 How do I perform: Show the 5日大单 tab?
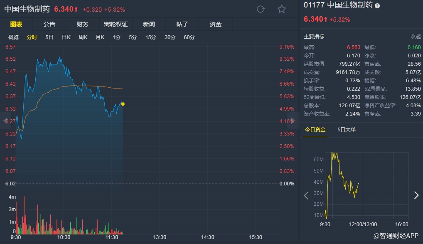347,129
